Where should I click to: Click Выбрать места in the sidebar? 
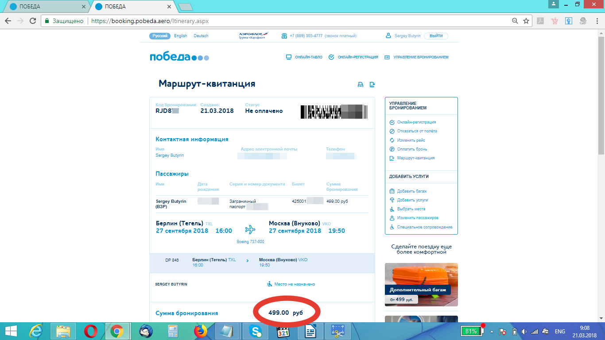pos(411,209)
